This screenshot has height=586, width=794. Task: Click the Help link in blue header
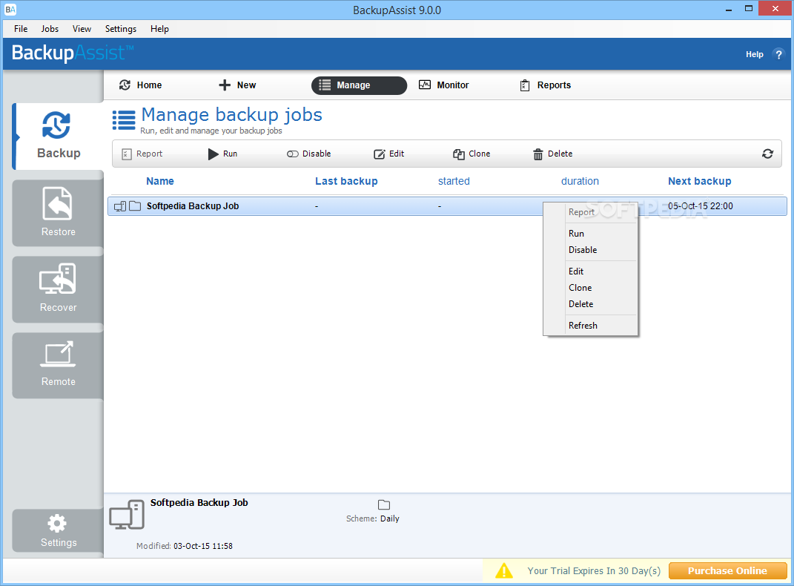tap(754, 54)
